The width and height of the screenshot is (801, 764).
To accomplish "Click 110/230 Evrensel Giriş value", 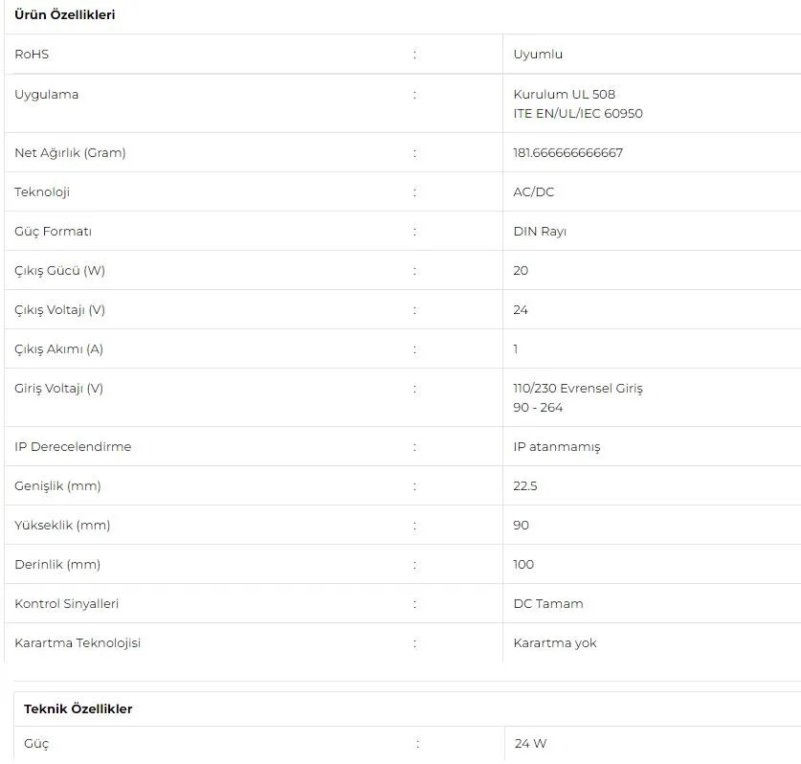I will click(x=578, y=389).
